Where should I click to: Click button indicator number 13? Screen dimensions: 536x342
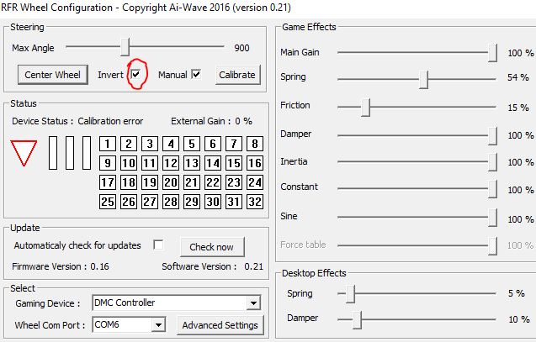click(192, 163)
